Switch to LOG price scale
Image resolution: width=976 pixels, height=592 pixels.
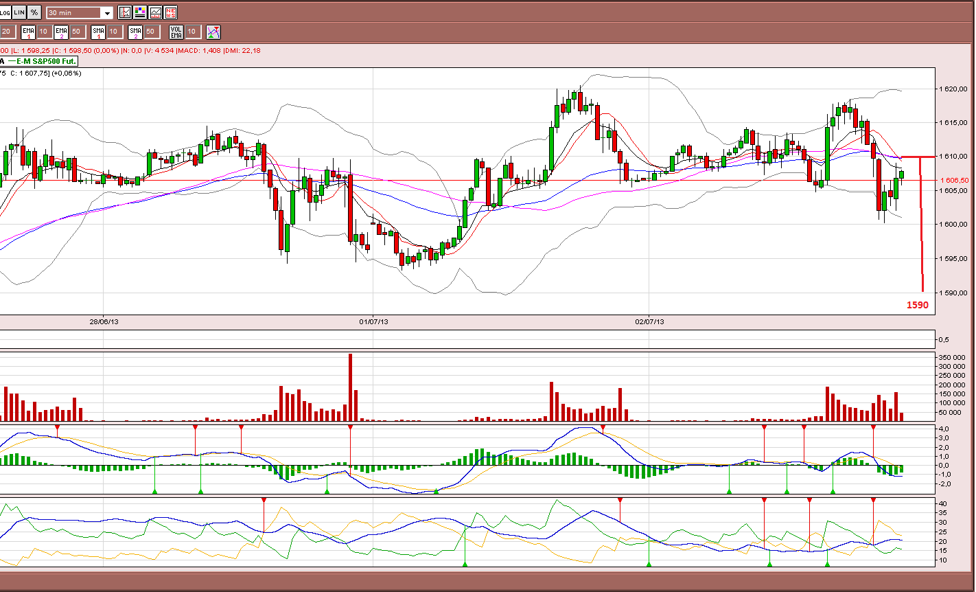tap(5, 12)
